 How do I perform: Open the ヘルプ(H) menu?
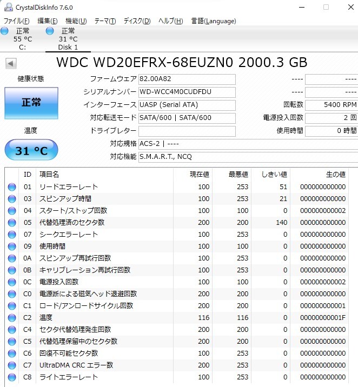[x=170, y=21]
